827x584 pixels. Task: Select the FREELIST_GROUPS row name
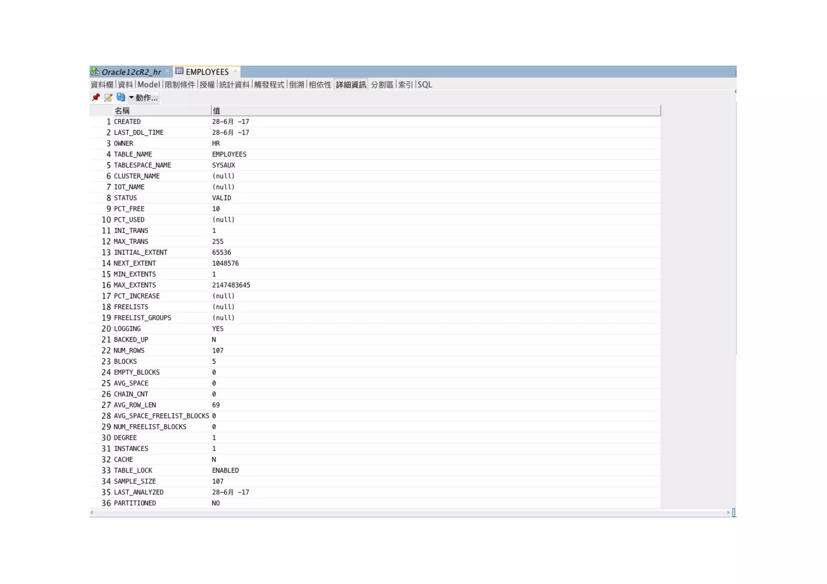(x=143, y=318)
